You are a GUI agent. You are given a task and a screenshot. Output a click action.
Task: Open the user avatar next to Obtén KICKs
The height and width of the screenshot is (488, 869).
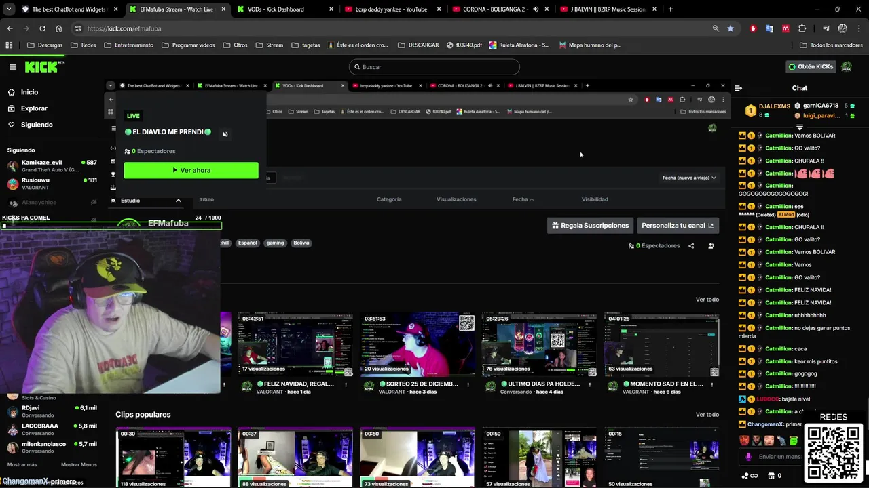[847, 66]
